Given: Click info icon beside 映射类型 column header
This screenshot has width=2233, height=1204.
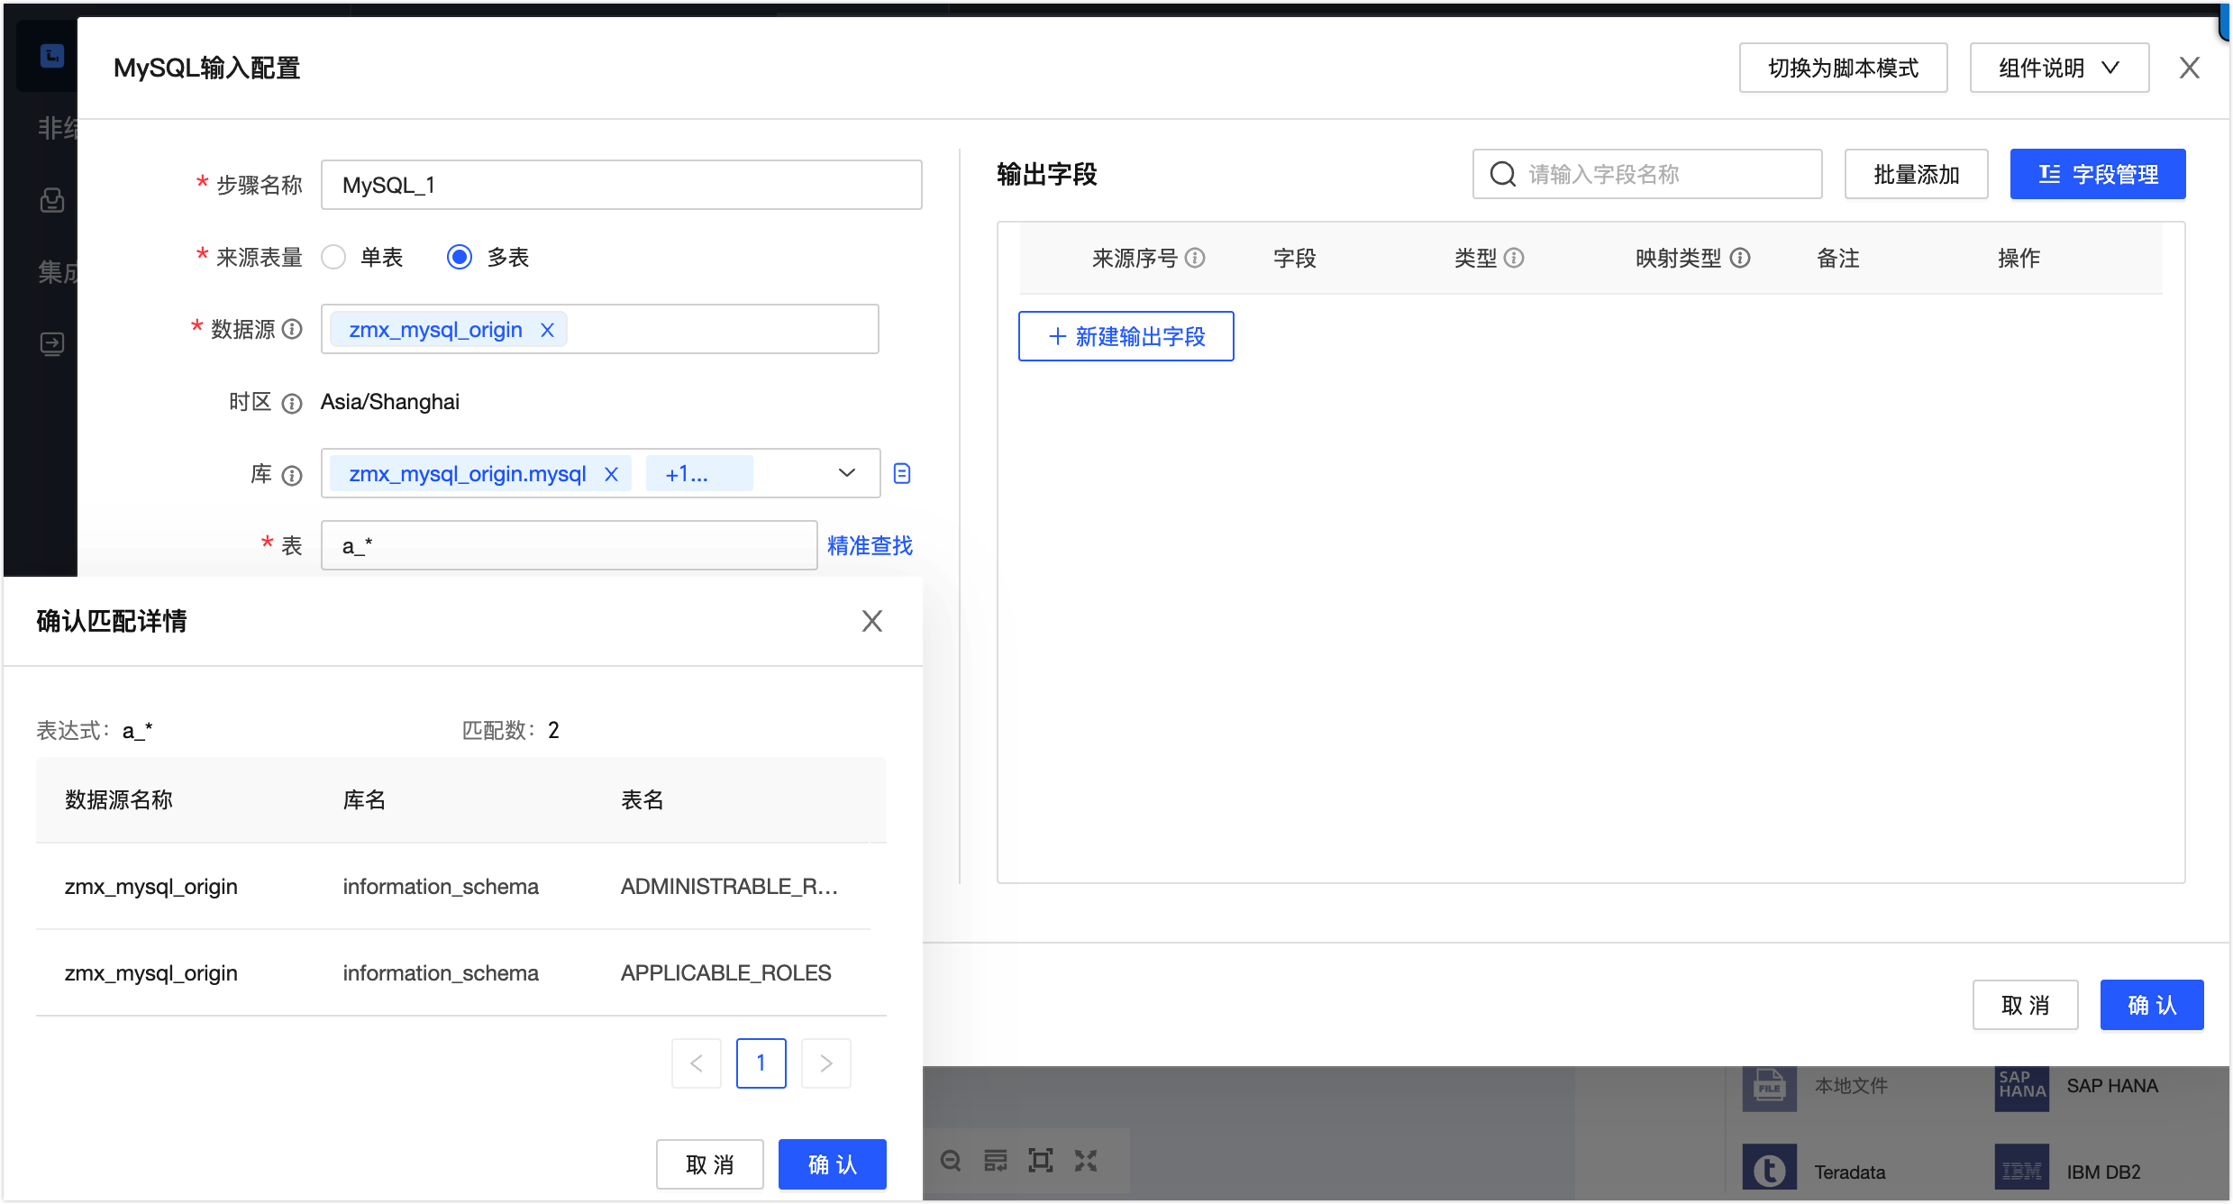Looking at the screenshot, I should pyautogui.click(x=1741, y=259).
